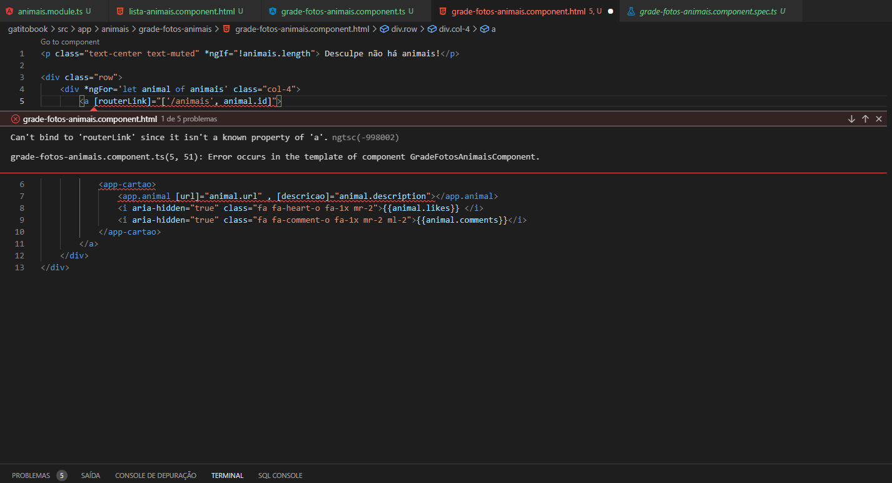Open SQL CONSOLE panel tab
The height and width of the screenshot is (483, 892).
tap(280, 475)
